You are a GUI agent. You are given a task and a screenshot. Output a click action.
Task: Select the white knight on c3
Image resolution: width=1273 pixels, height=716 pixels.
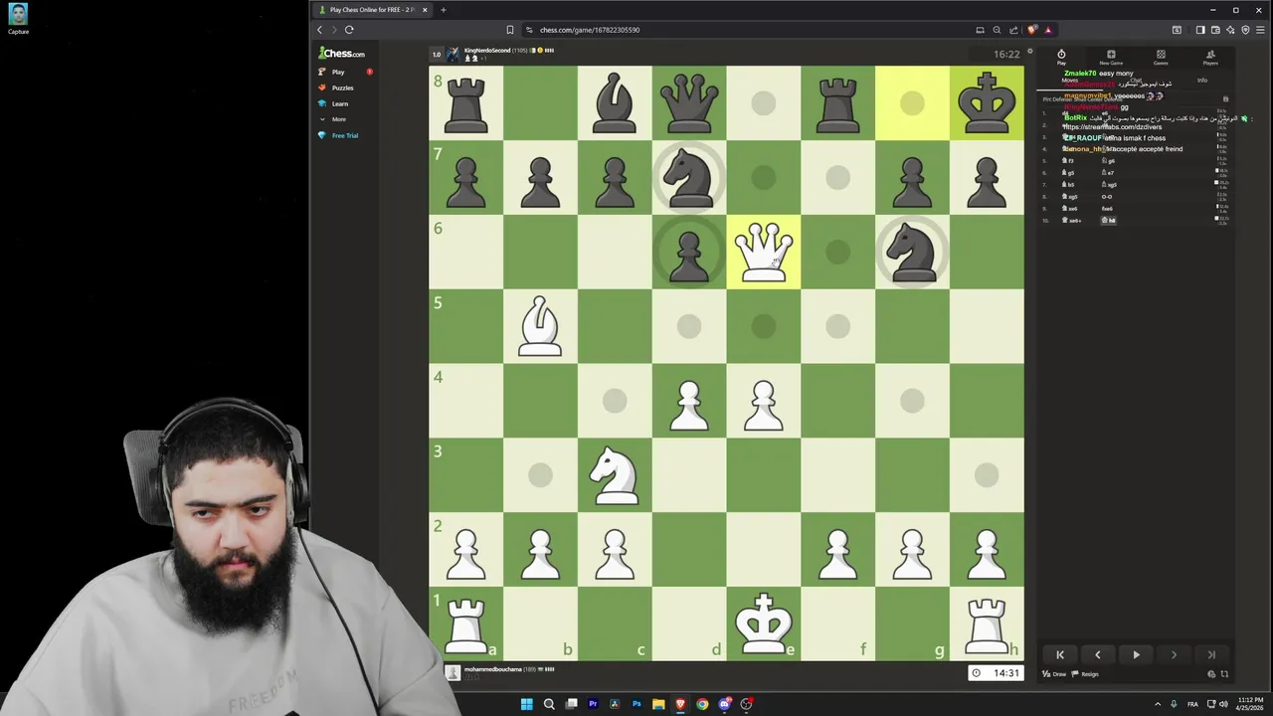[615, 475]
